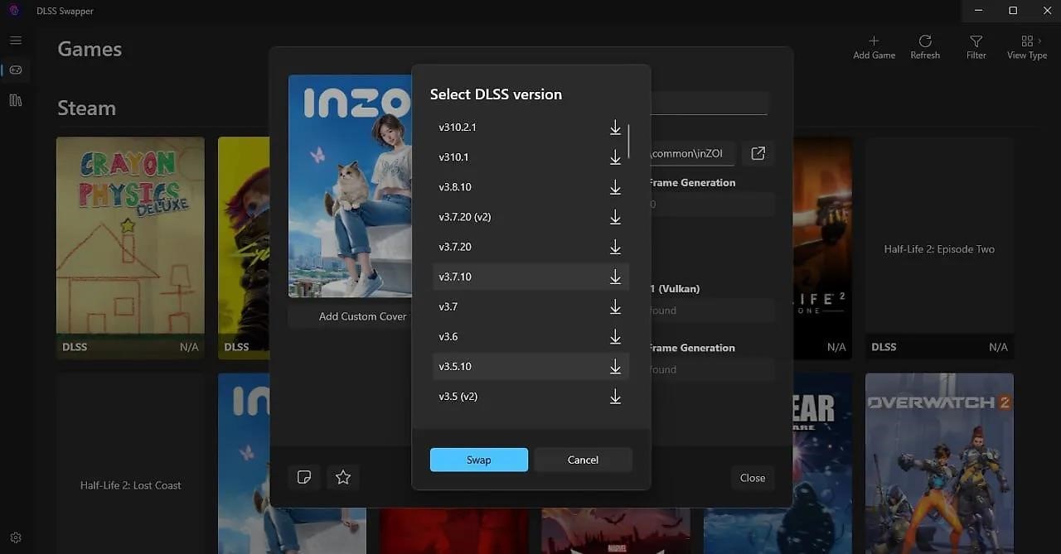Screen dimensions: 1061x554
Task: Click the download icon beside v3.6
Action: pos(615,336)
